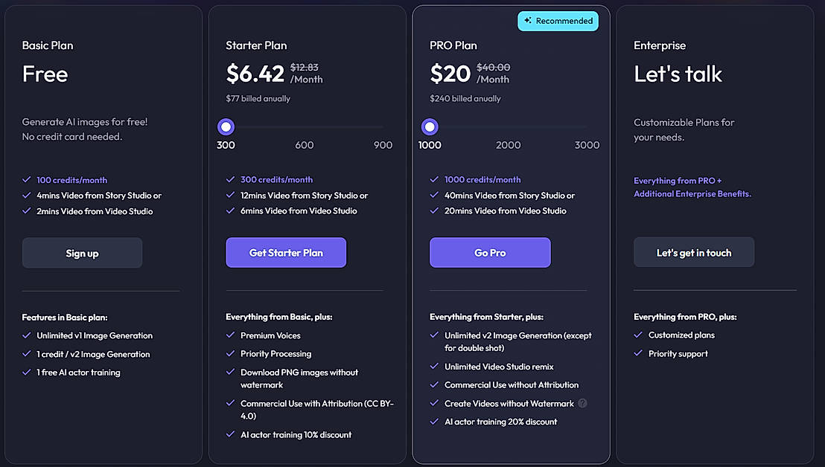The height and width of the screenshot is (467, 825).
Task: Click checkmark beside 1 free AI actor training
Action: point(27,373)
